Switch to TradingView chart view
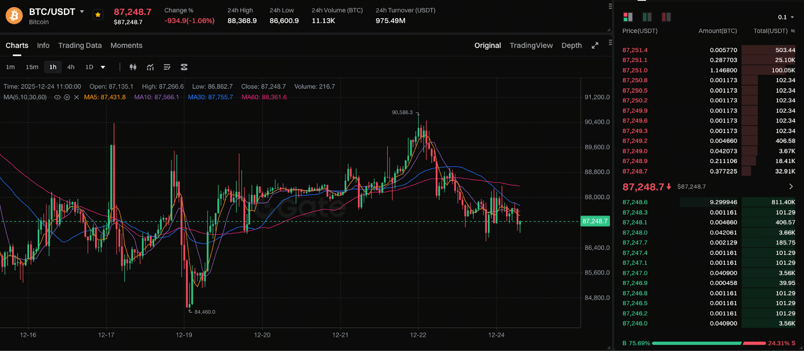804x351 pixels. (x=531, y=45)
